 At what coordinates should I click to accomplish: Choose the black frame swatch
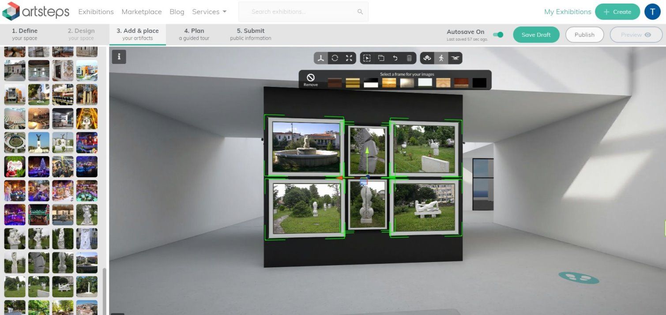coord(479,83)
